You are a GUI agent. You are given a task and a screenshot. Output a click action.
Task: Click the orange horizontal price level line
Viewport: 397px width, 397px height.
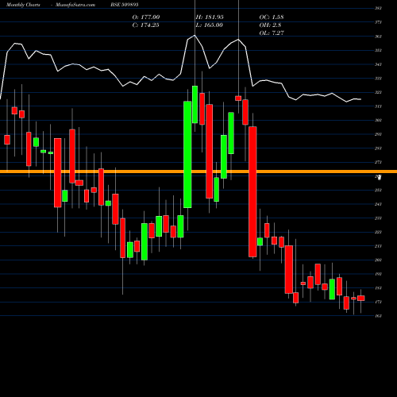click(198, 172)
